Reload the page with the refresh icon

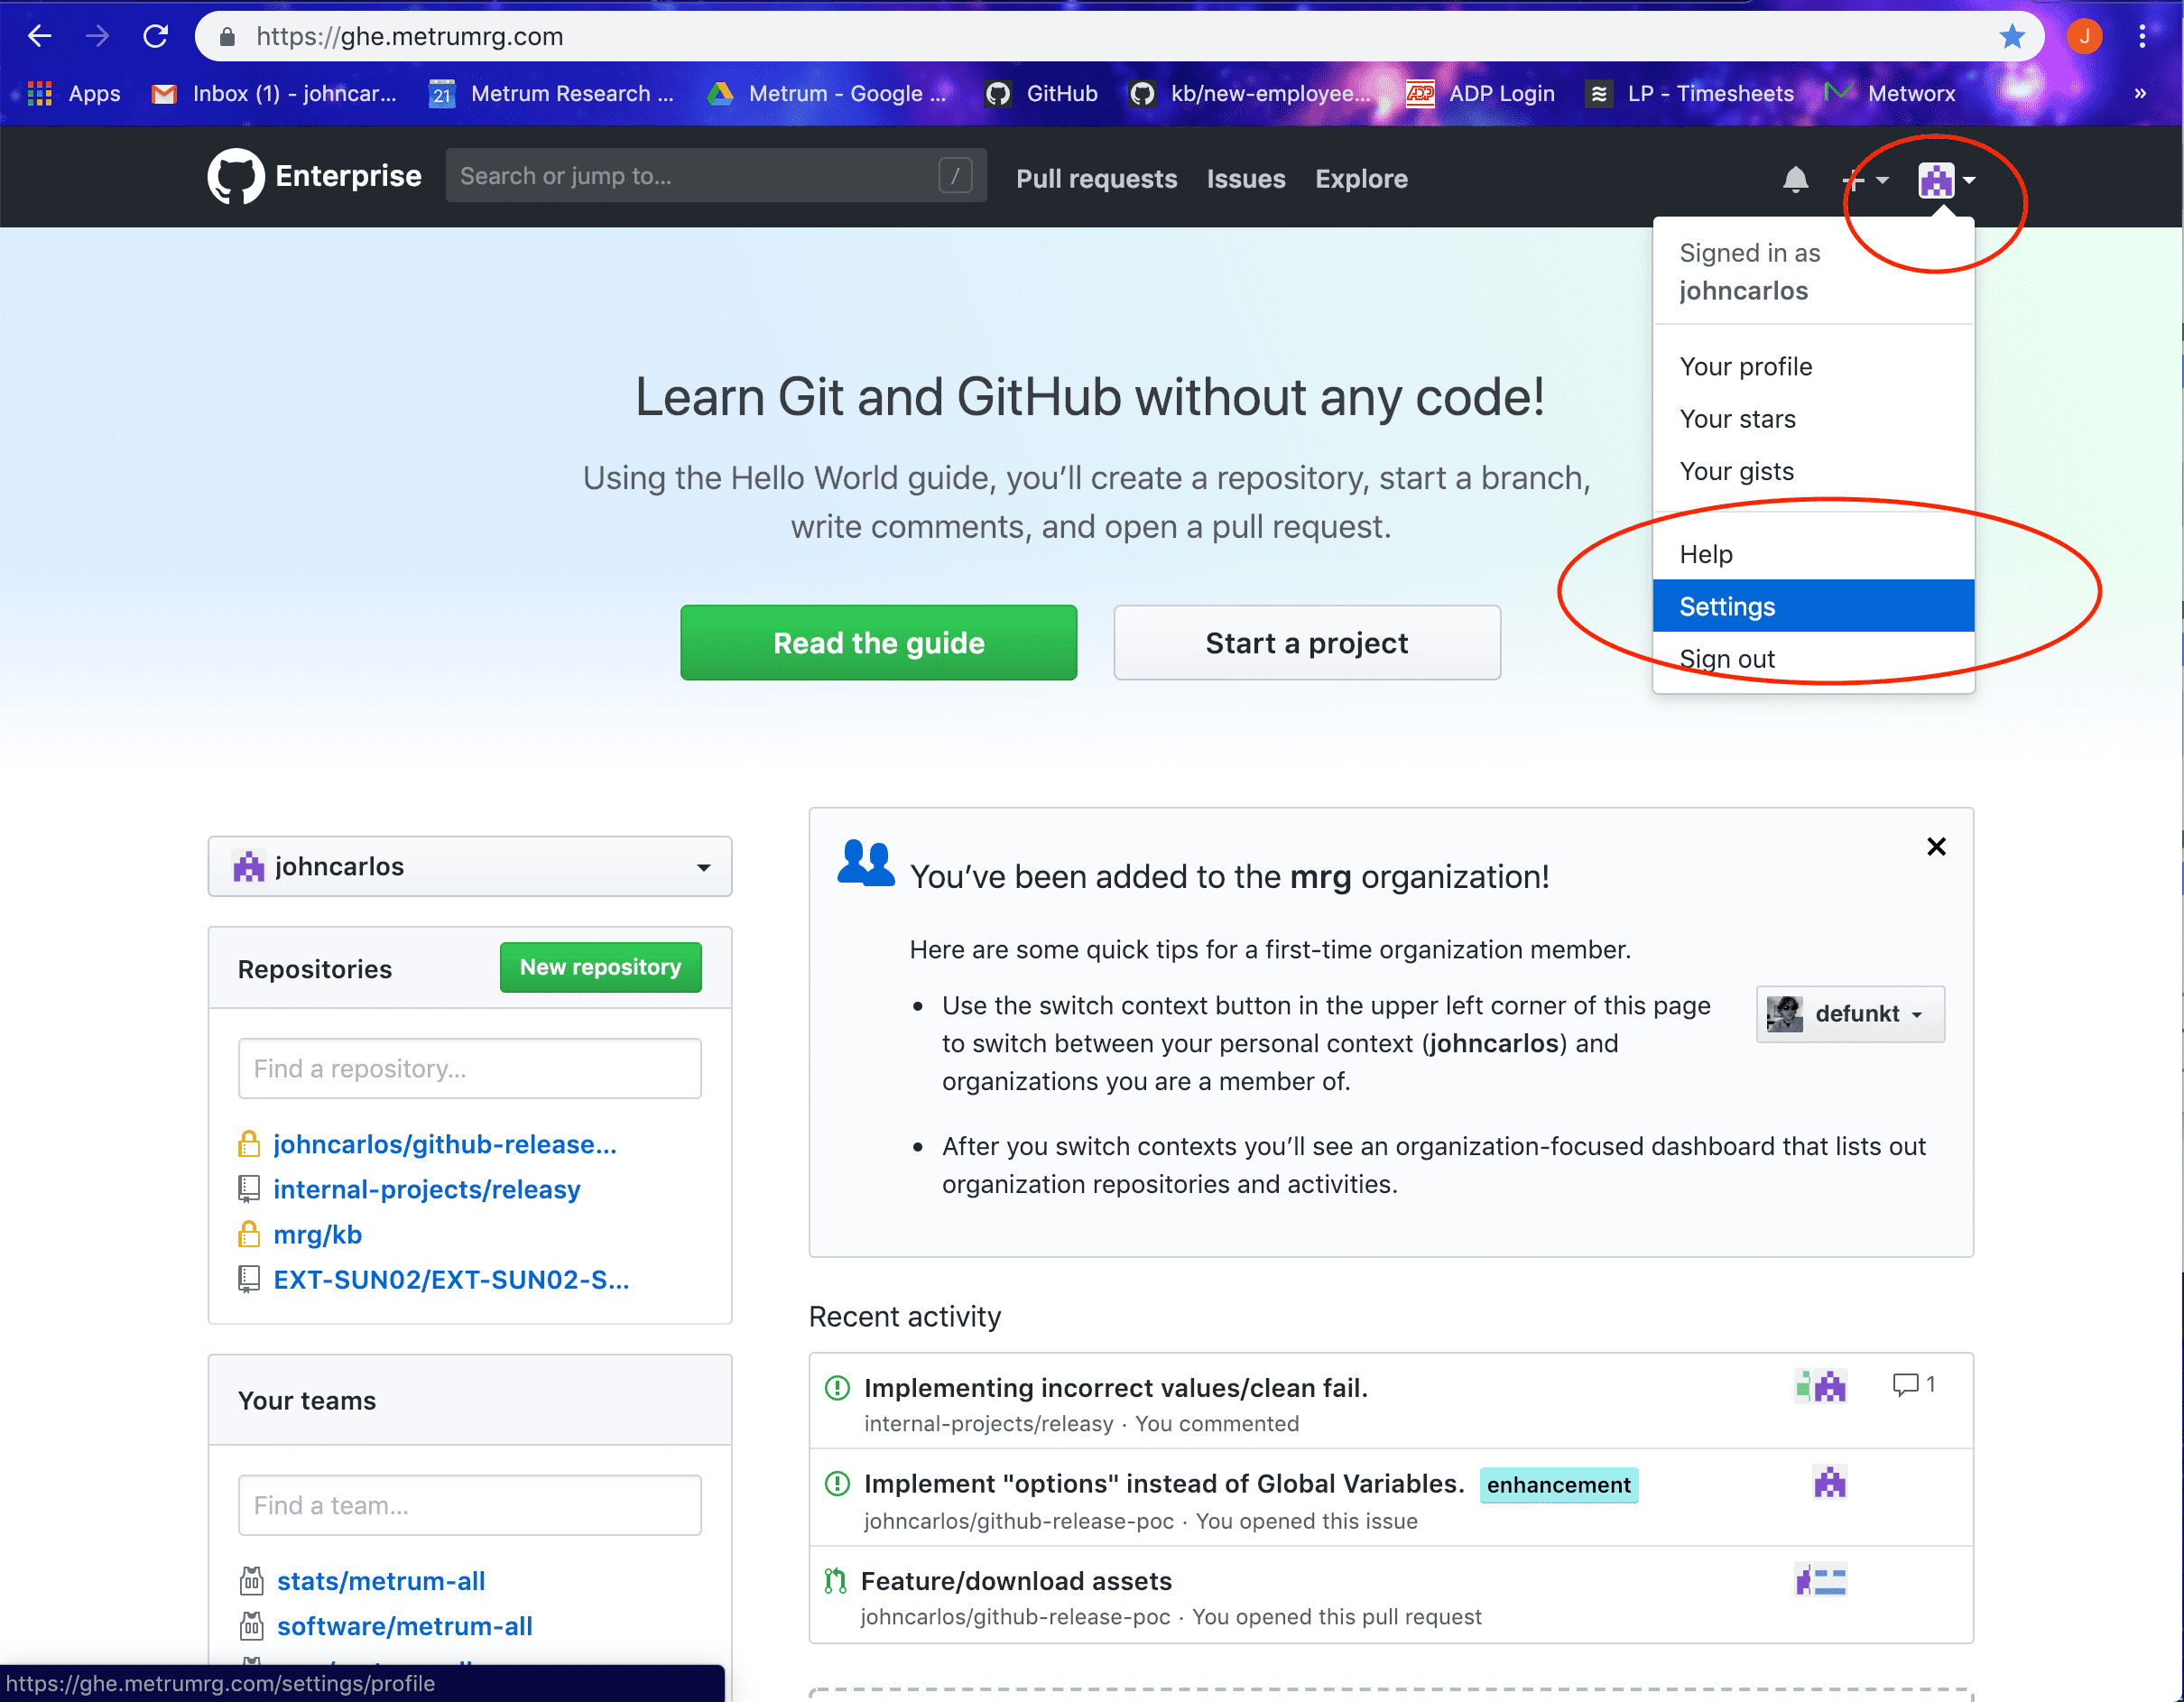click(156, 36)
